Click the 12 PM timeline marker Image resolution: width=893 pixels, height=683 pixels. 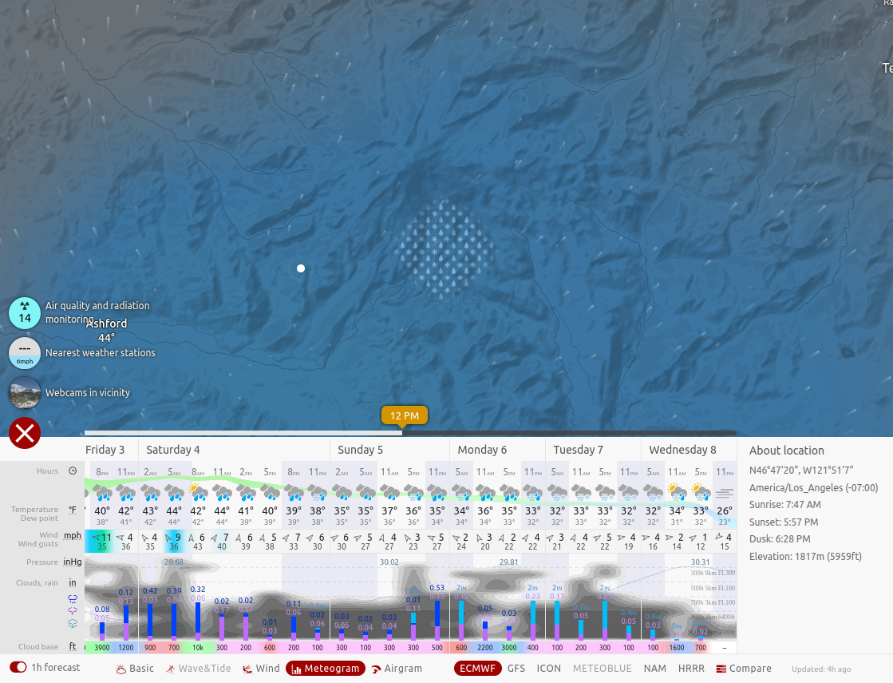tap(405, 416)
